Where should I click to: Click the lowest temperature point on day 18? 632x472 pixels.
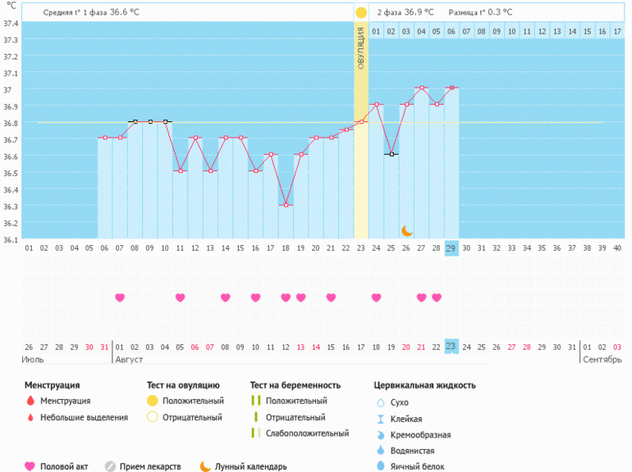(286, 205)
